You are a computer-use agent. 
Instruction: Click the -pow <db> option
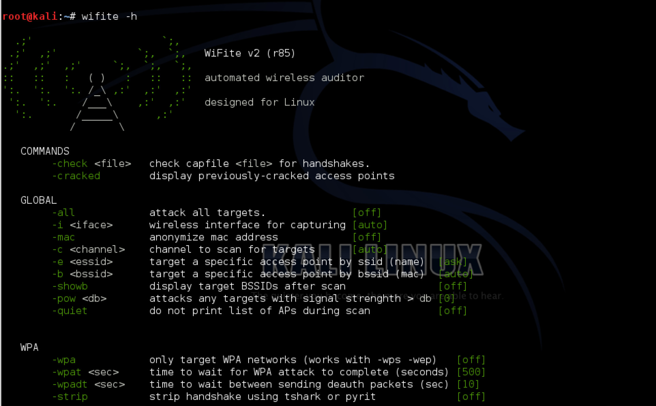[x=79, y=298]
